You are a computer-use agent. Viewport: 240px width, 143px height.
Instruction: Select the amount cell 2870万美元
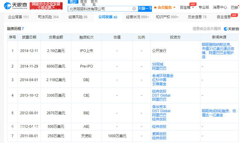point(56,113)
